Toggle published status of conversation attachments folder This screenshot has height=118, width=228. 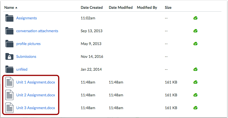point(195,31)
